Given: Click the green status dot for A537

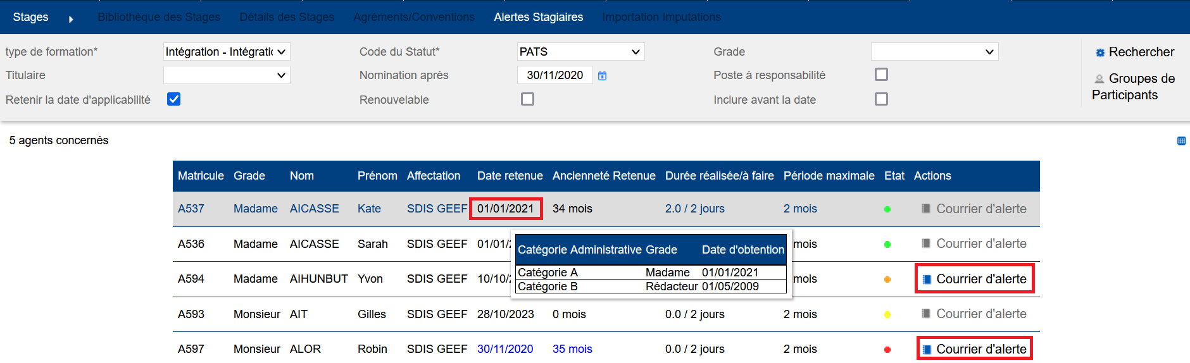Looking at the screenshot, I should coord(887,209).
